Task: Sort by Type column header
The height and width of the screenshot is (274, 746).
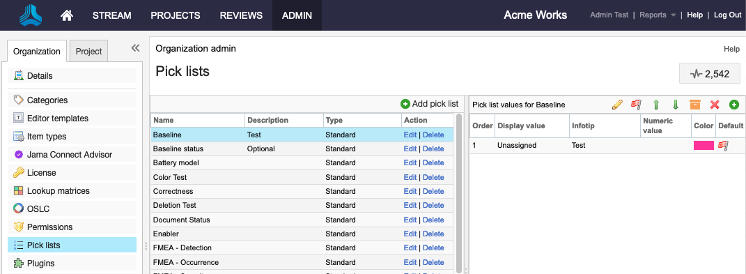Action: coord(362,120)
